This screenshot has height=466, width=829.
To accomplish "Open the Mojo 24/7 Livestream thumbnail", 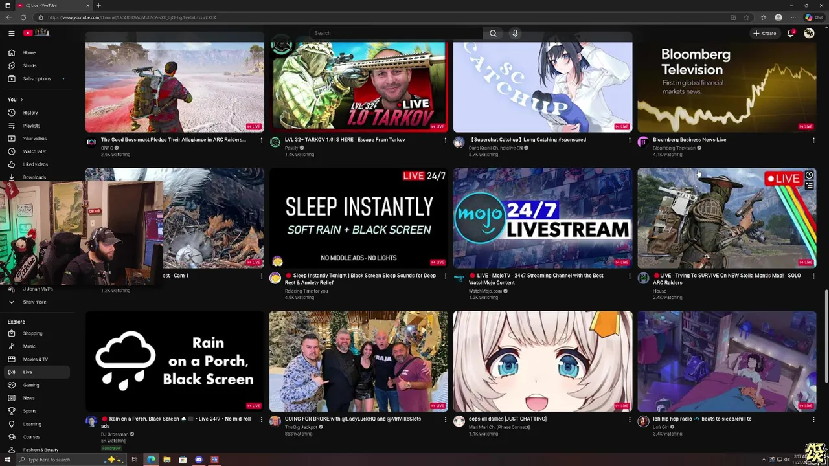I will (x=543, y=218).
